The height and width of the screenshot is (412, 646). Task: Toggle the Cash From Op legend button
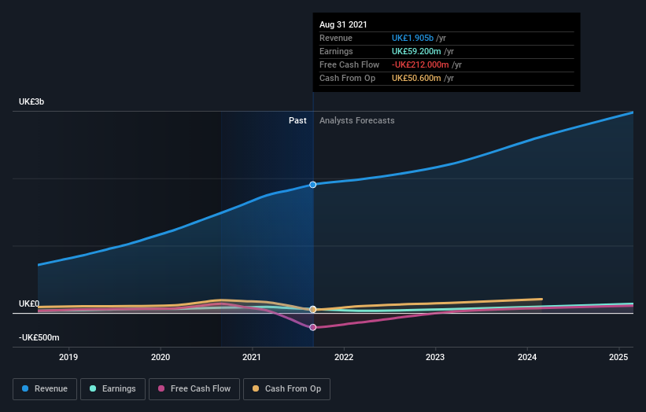click(286, 389)
